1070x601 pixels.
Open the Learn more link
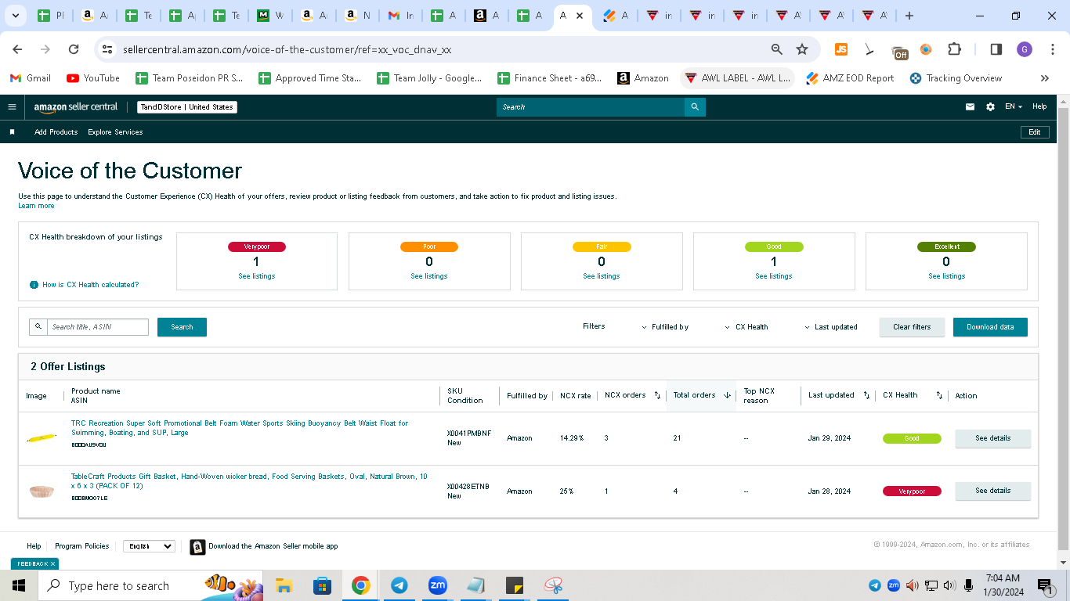pyautogui.click(x=36, y=206)
